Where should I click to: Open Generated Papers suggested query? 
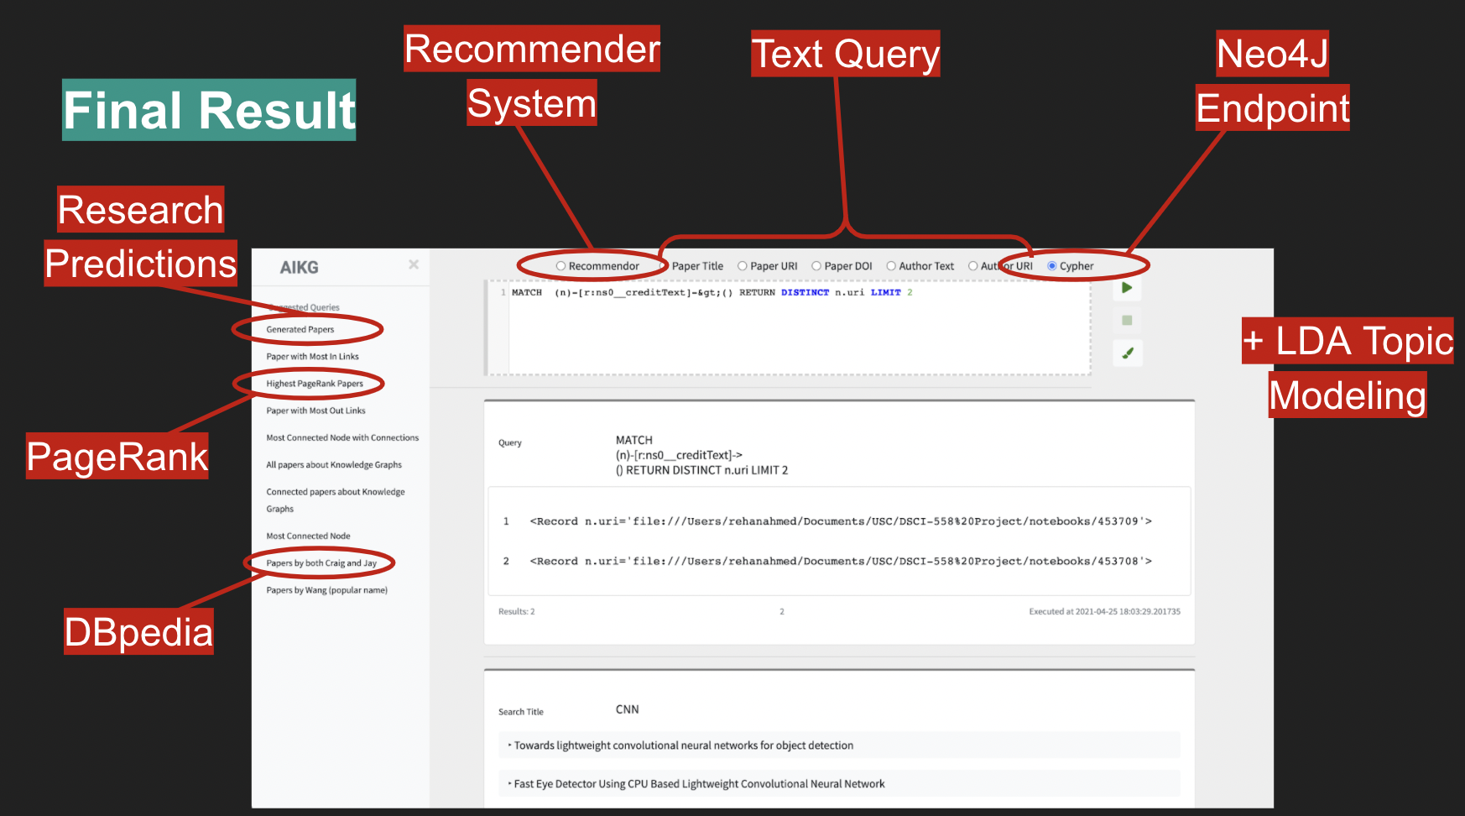(x=300, y=330)
